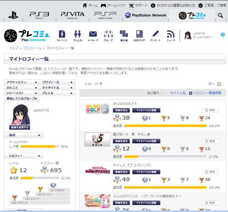Expand the ひとこと sidebar menu

(x=22, y=88)
